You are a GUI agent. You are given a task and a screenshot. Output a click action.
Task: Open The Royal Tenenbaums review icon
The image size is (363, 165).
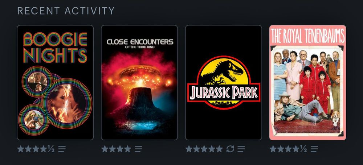[314, 149]
